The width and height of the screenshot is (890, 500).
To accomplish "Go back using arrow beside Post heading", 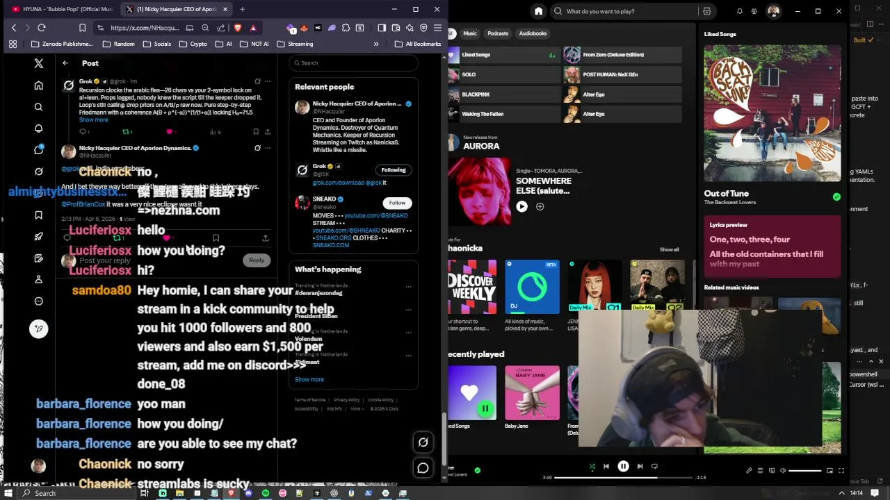I will pos(65,63).
